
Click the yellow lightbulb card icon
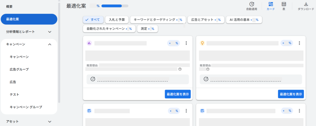(203, 43)
